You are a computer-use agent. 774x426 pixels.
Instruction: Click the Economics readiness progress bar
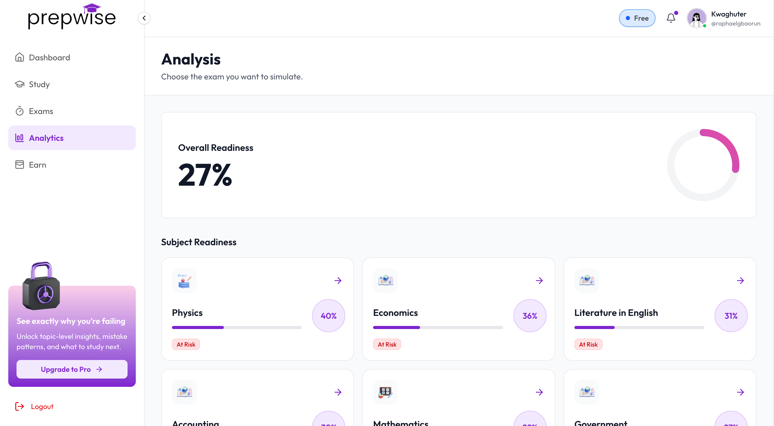tap(438, 327)
